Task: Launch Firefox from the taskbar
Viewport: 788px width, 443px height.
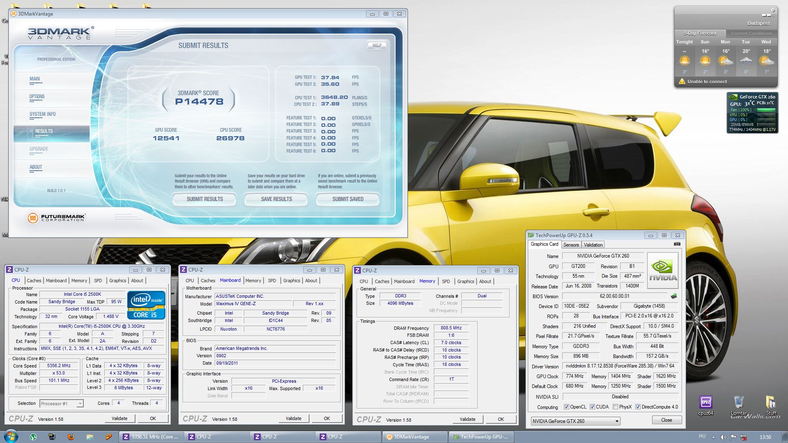Action: click(71, 437)
